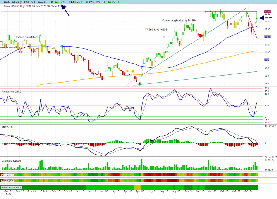Select the daily change D:1.9% value

[x=58, y=2]
